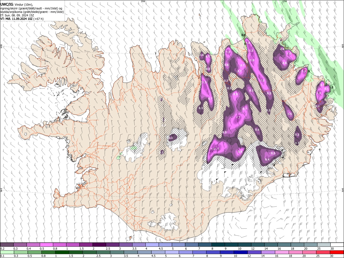The image size is (344, 258).
Task: Click the bright red lower swatch after 30
Action: (x=336, y=252)
